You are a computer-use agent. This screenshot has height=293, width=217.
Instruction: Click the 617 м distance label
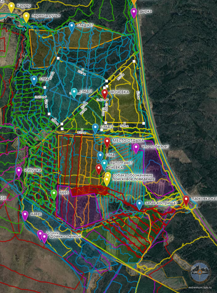click(x=81, y=132)
